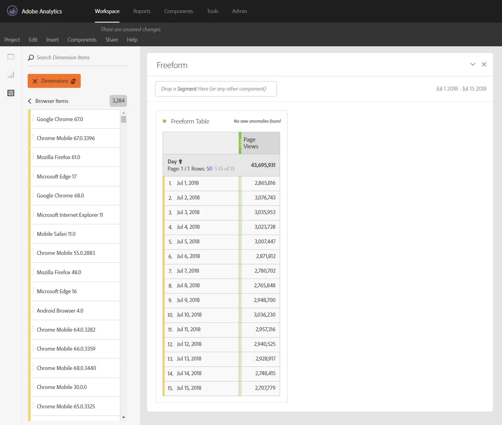Open the Tools tab
Viewport: 502px width, 425px height.
pyautogui.click(x=212, y=11)
